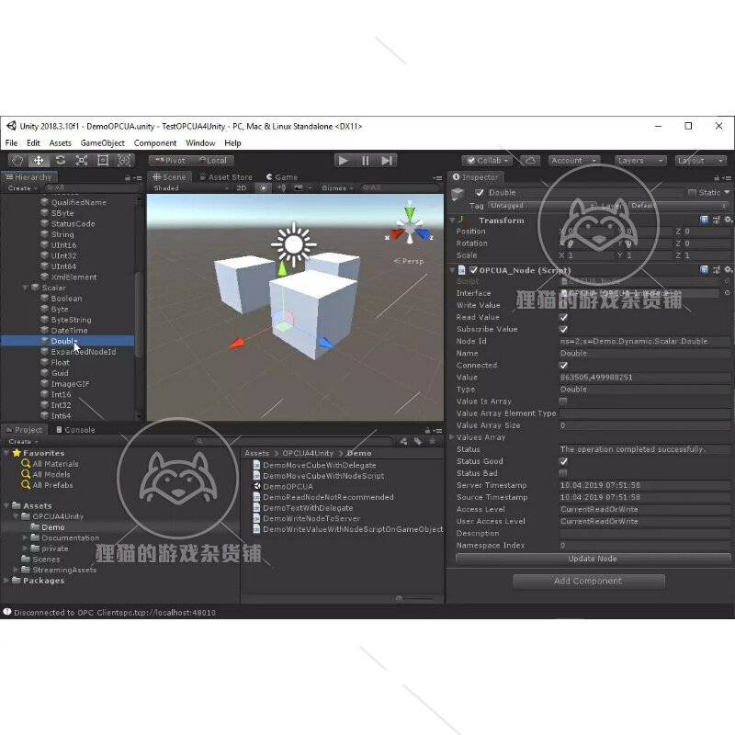Open the Shaded draw mode dropdown
Image resolution: width=735 pixels, height=735 pixels.
(191, 188)
